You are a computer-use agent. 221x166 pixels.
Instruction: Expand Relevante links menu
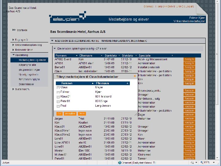coord(13,50)
